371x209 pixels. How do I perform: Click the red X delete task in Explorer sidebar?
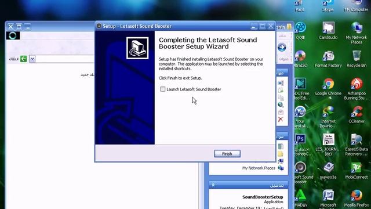pos(281,119)
